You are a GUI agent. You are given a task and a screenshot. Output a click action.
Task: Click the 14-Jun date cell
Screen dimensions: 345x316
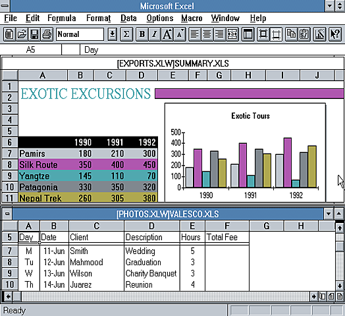54,284
